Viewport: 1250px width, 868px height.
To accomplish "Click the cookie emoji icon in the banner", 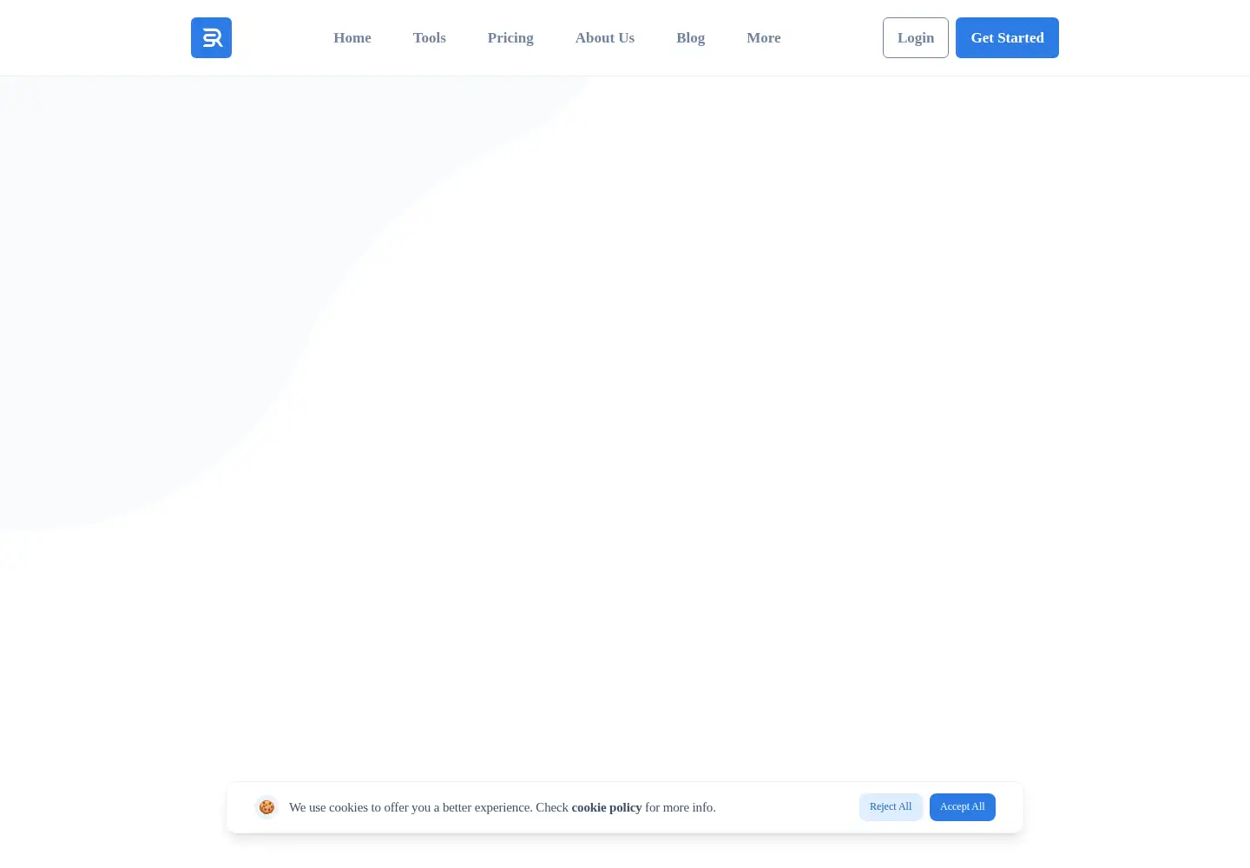I will pyautogui.click(x=266, y=807).
